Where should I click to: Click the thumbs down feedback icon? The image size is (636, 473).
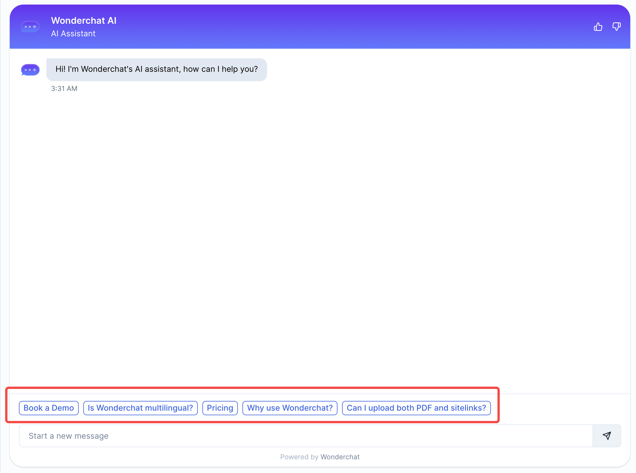click(616, 27)
